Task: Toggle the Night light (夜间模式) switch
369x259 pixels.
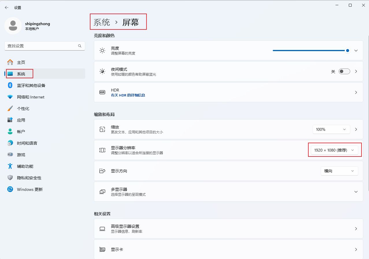Action: [x=344, y=71]
